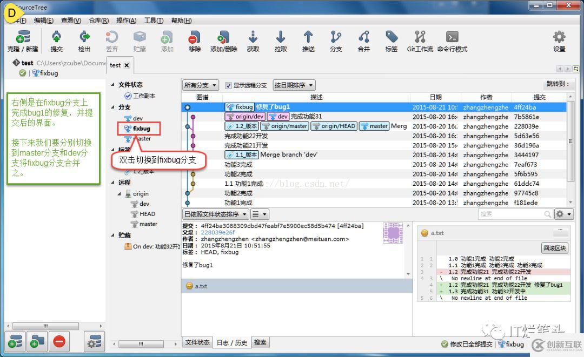Click the Discard (丢弃) toolbar icon
The width and height of the screenshot is (584, 357).
112,41
